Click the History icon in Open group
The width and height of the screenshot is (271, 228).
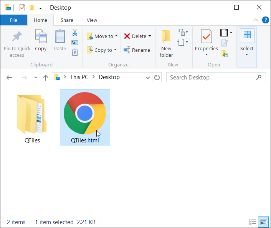[x=225, y=54]
